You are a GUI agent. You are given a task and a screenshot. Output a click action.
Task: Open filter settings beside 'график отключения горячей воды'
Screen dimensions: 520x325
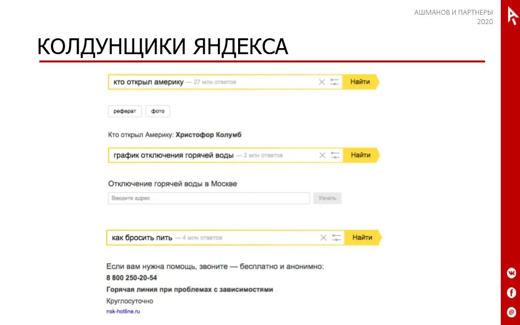(x=336, y=155)
